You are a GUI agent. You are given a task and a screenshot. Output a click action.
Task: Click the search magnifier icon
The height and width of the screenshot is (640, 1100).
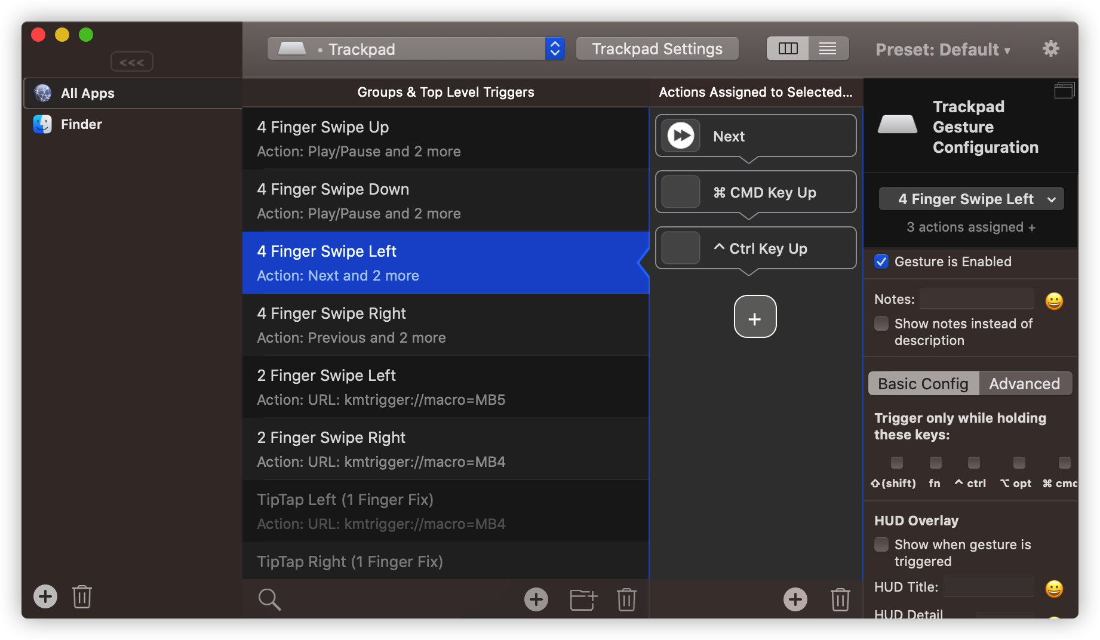click(269, 599)
